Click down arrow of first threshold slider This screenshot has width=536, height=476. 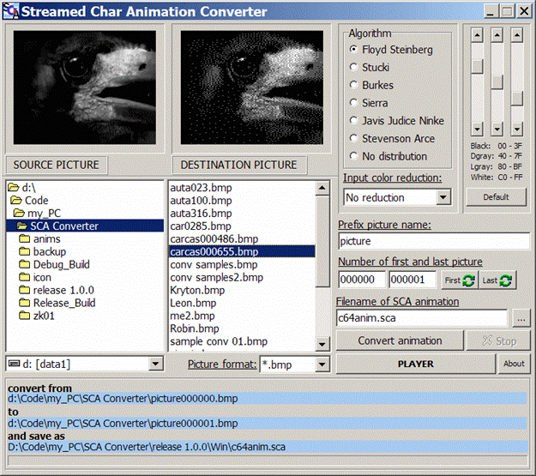point(477,130)
